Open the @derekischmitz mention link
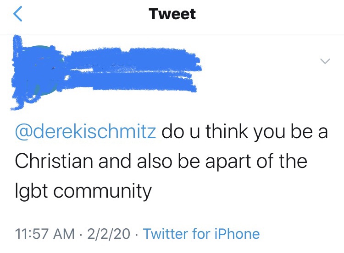This screenshot has height=253, width=344. pyautogui.click(x=86, y=133)
